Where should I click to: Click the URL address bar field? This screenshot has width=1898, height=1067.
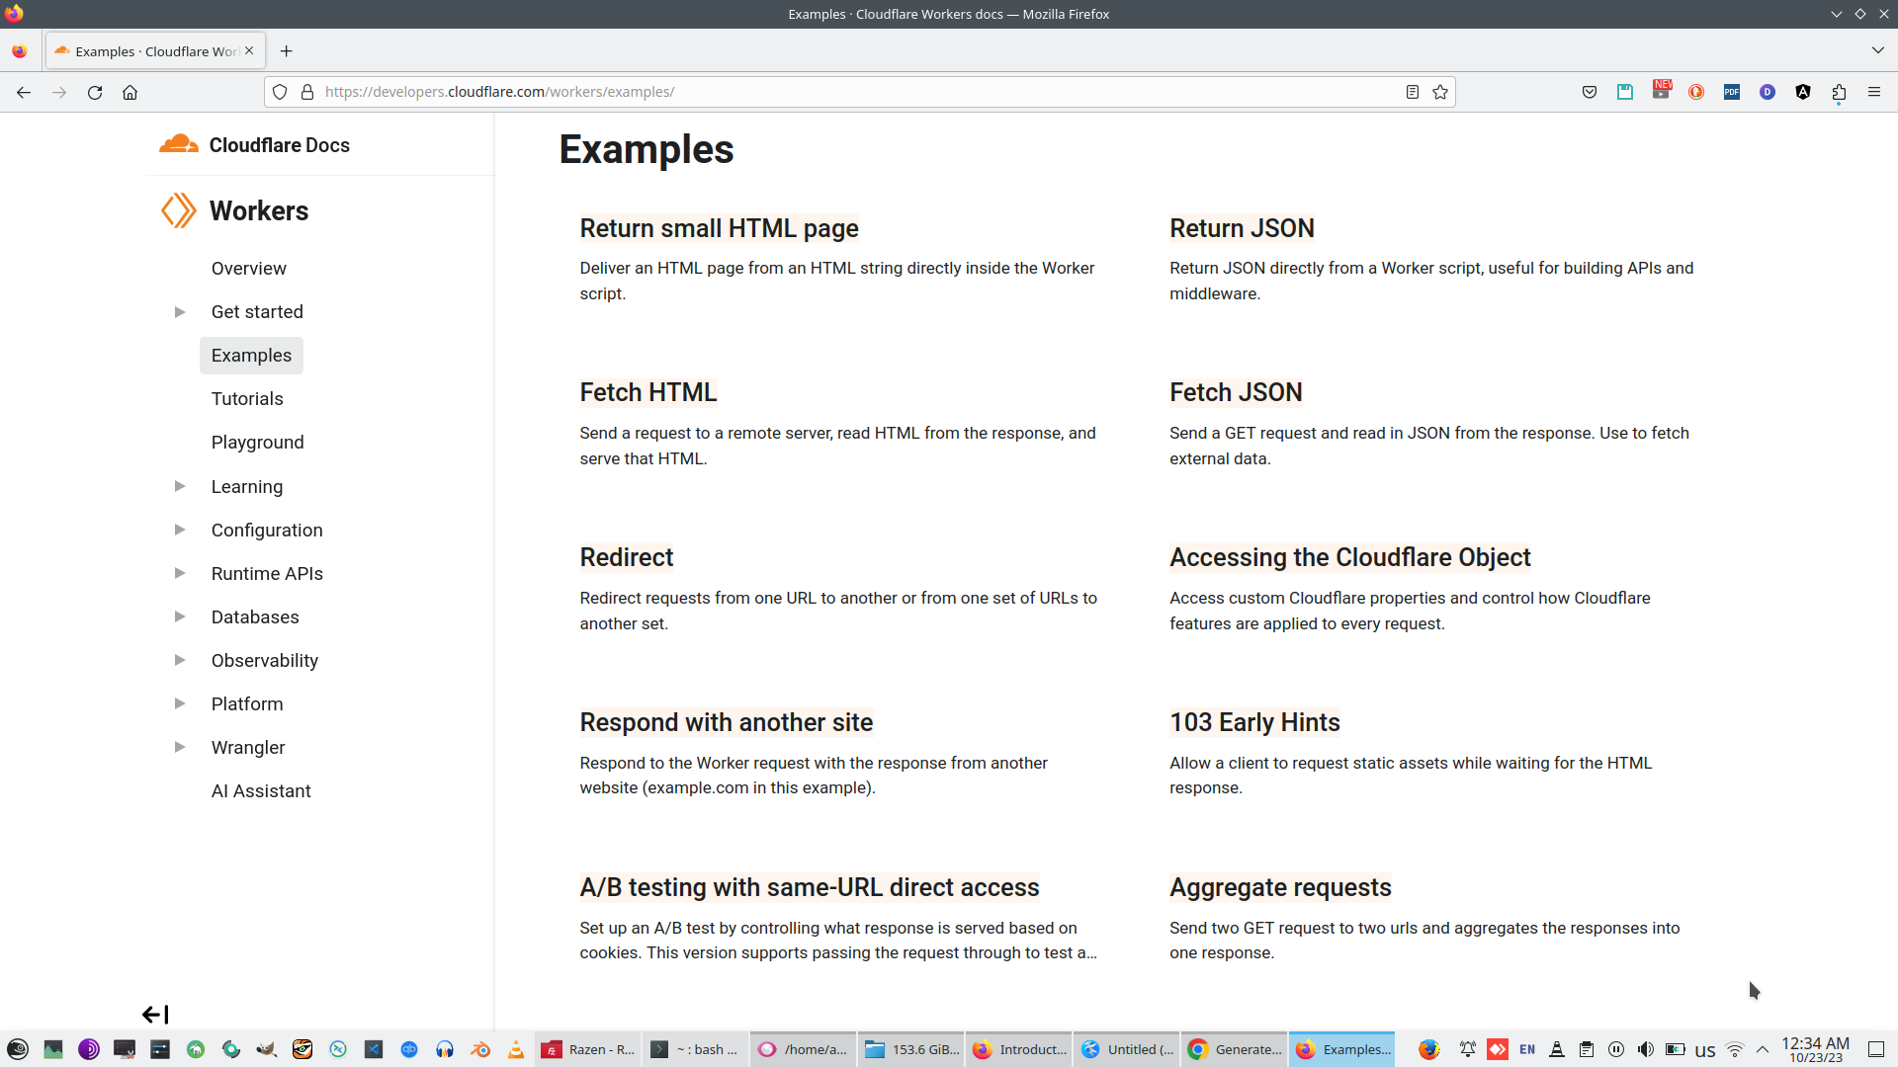coord(850,92)
